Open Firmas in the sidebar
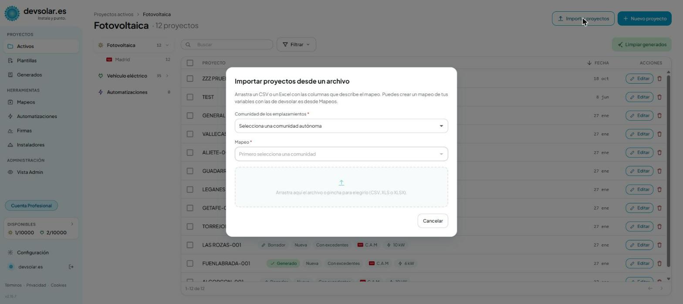Viewport: 683px width, 304px height. 41,131
